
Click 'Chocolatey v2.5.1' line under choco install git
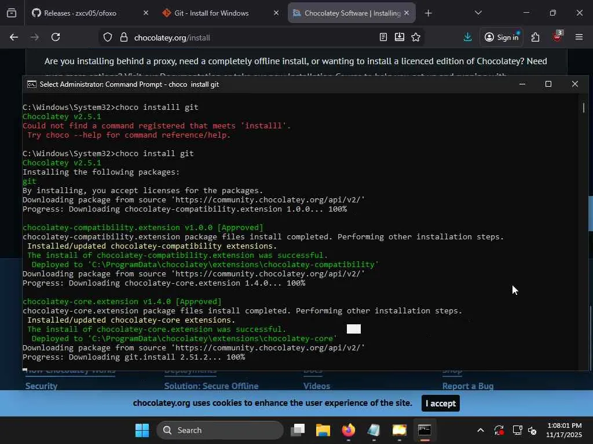click(x=61, y=162)
